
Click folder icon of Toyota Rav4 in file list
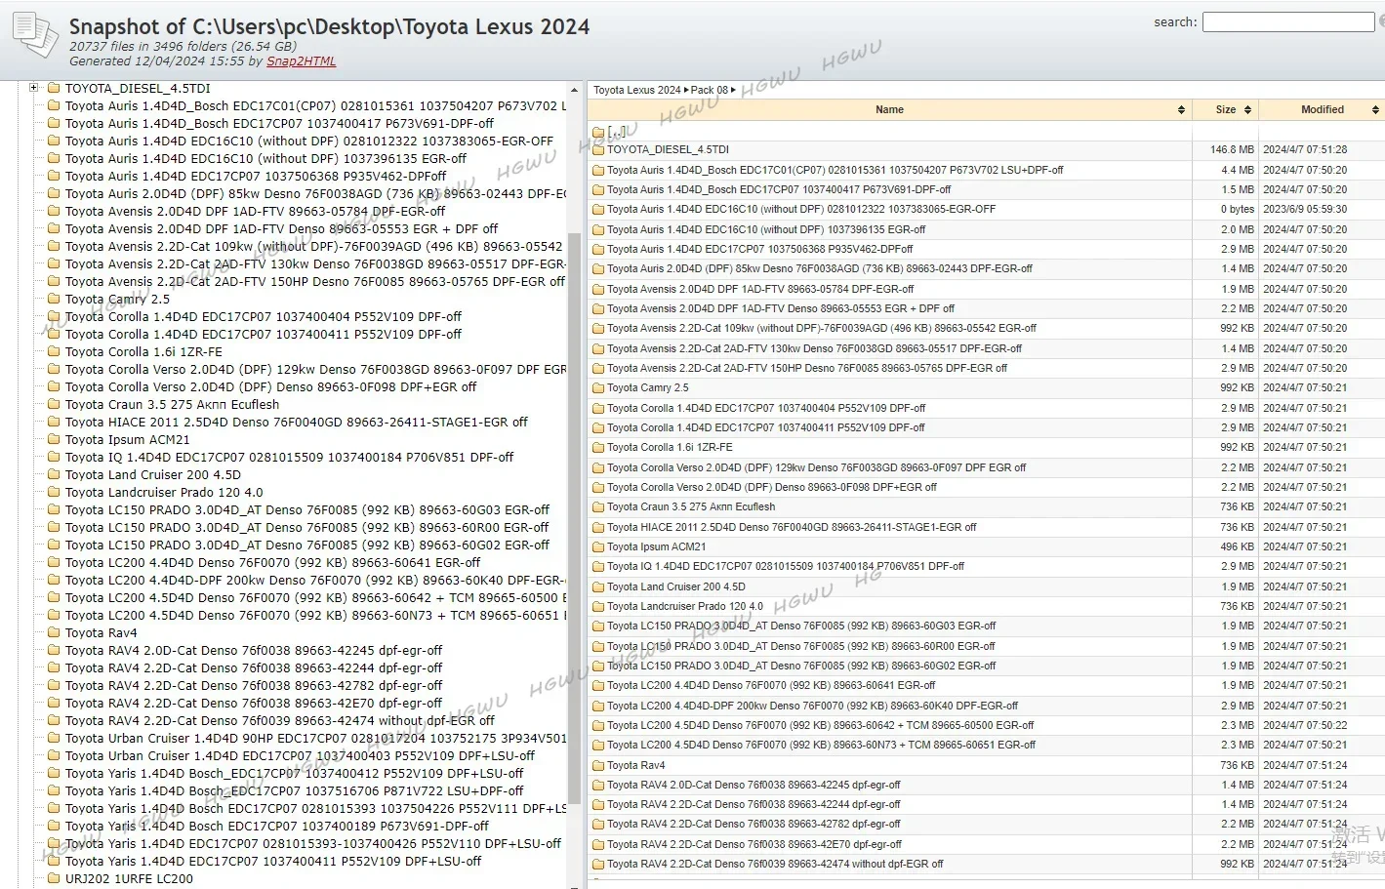tap(598, 766)
